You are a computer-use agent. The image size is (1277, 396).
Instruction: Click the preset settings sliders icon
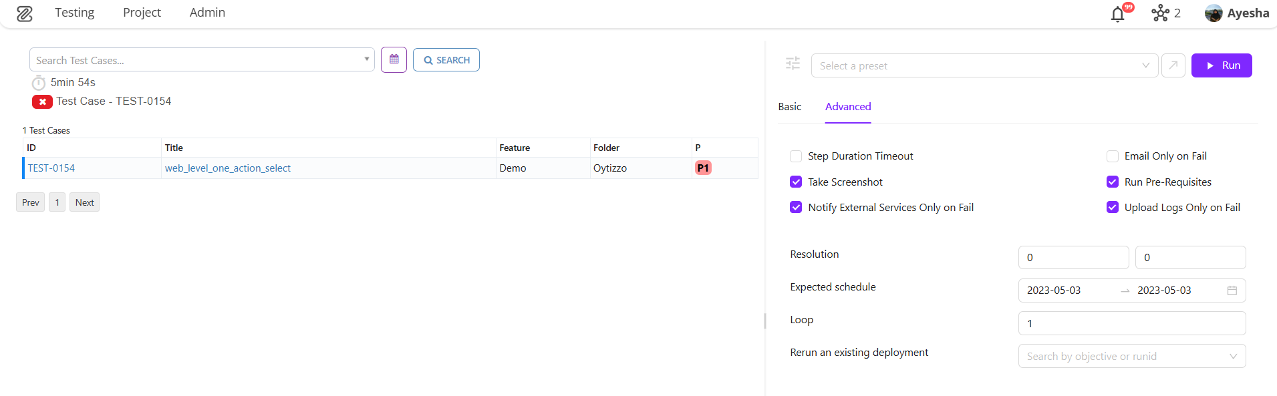[x=793, y=64]
